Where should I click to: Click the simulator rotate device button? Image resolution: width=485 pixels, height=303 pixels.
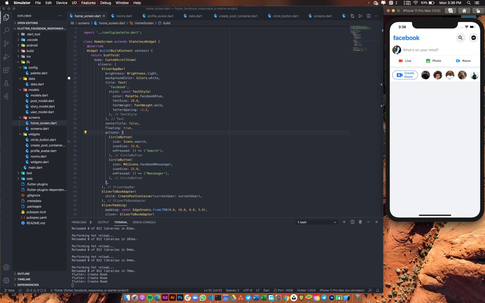[x=478, y=11]
